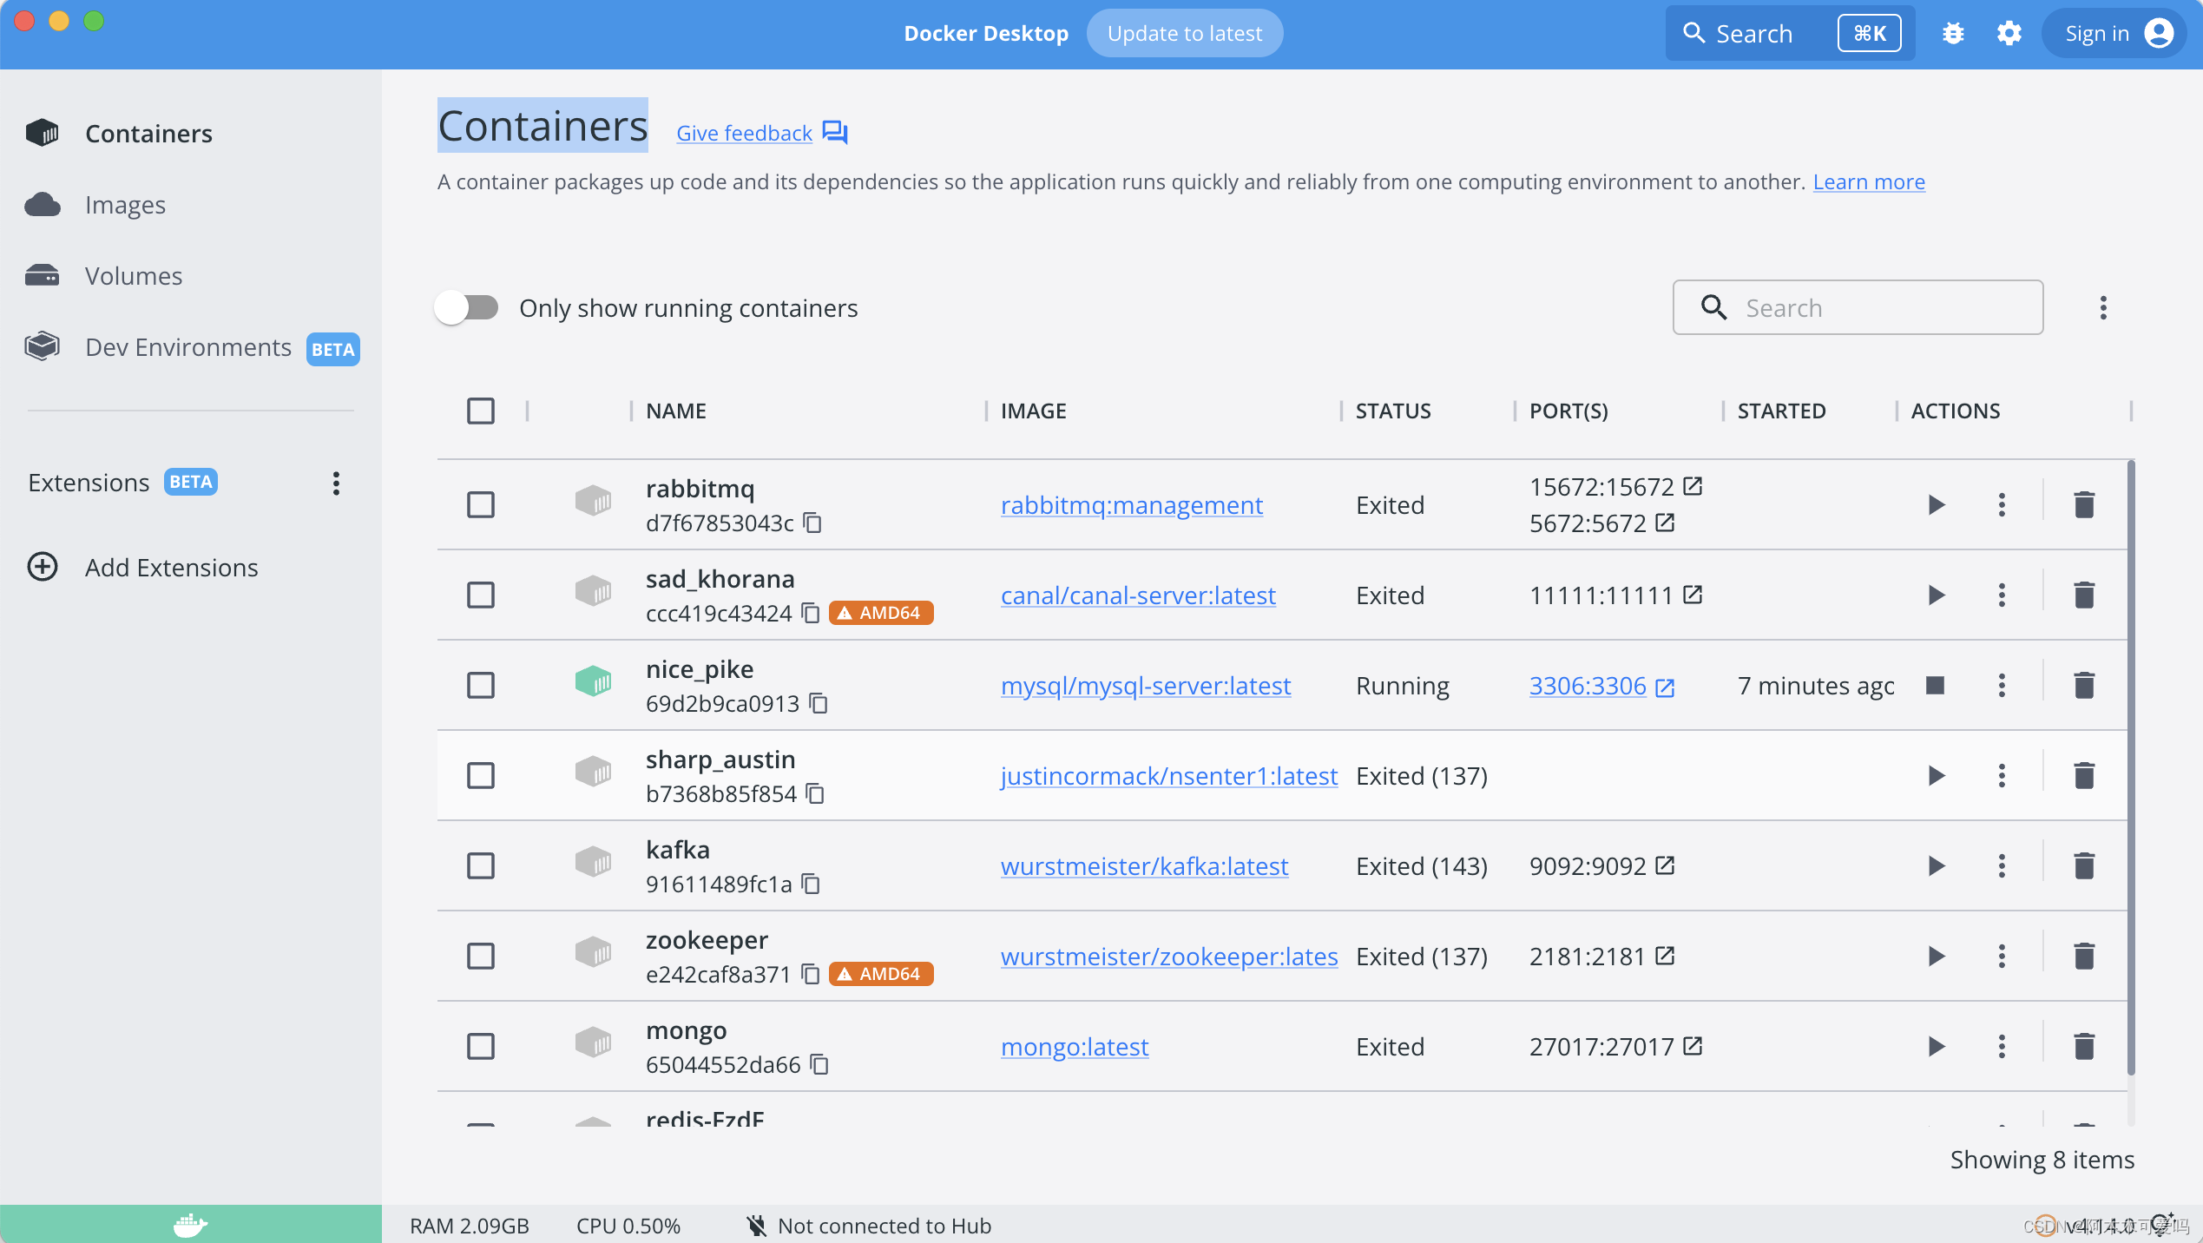
Task: Open the table options kebab beside search
Action: coord(2102,307)
